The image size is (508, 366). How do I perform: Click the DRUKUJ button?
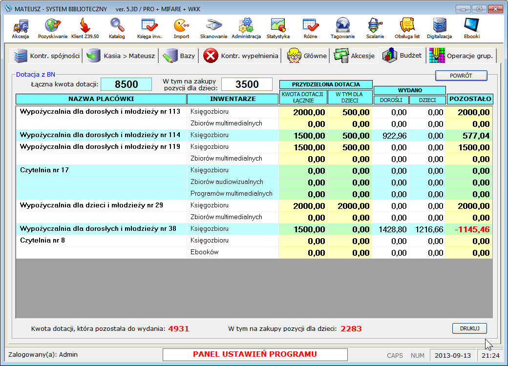(469, 328)
